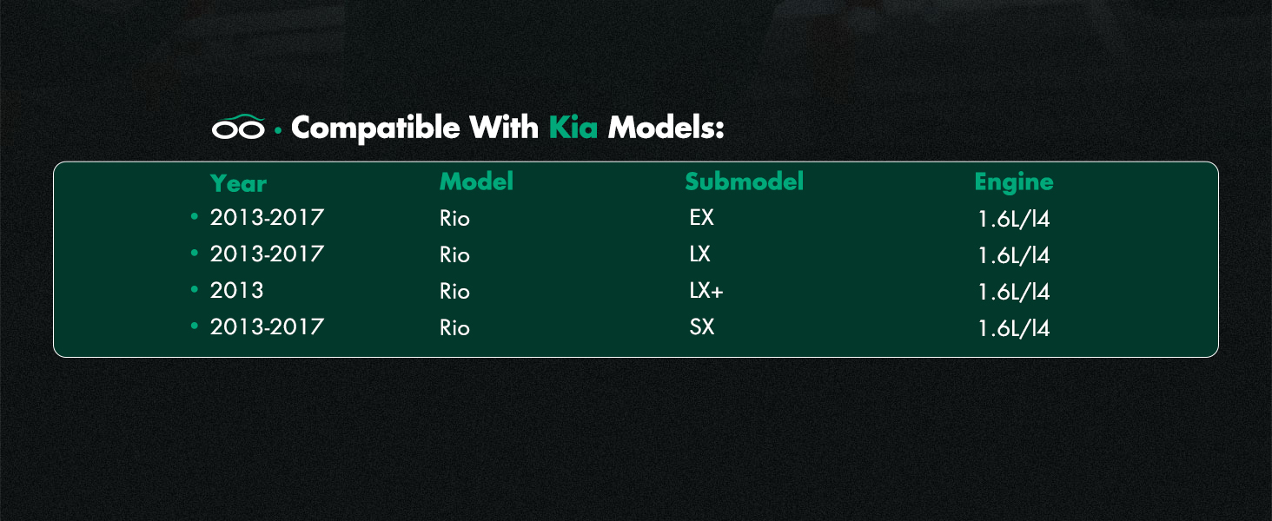Click the LX submodel entry
The height and width of the screenshot is (521, 1272).
(699, 254)
